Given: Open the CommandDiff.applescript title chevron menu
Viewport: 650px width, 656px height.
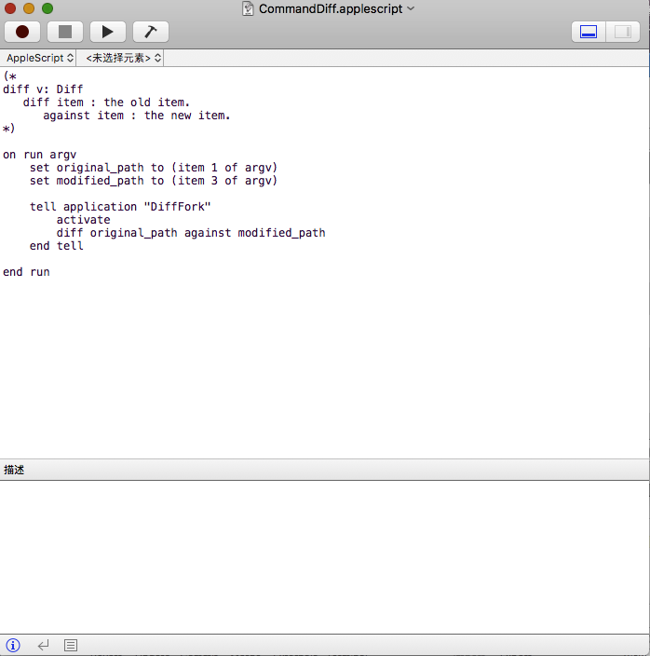Looking at the screenshot, I should tap(411, 8).
